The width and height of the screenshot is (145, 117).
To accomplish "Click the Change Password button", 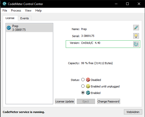I will [x=109, y=101].
